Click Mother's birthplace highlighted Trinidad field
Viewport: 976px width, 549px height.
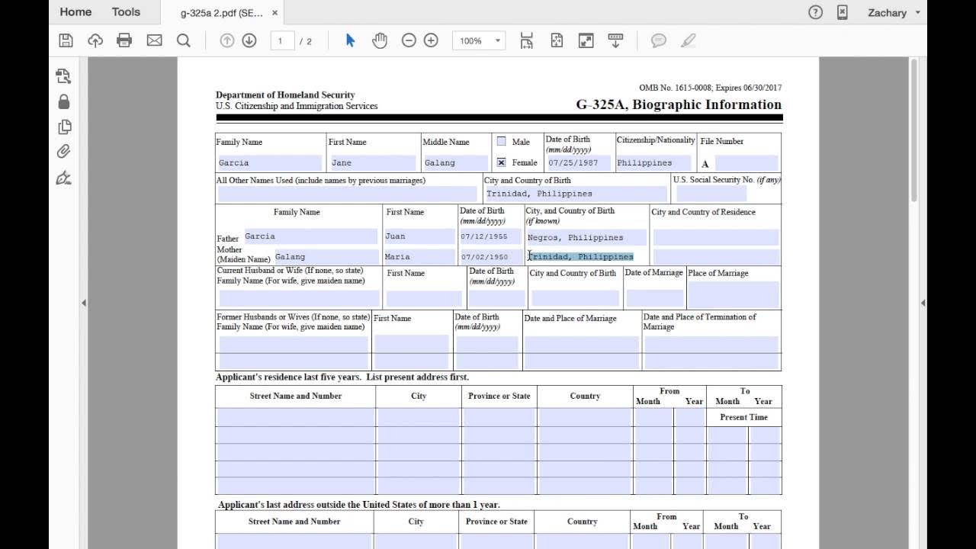[x=586, y=257]
